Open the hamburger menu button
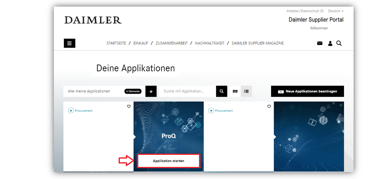388x179 pixels. [70, 43]
